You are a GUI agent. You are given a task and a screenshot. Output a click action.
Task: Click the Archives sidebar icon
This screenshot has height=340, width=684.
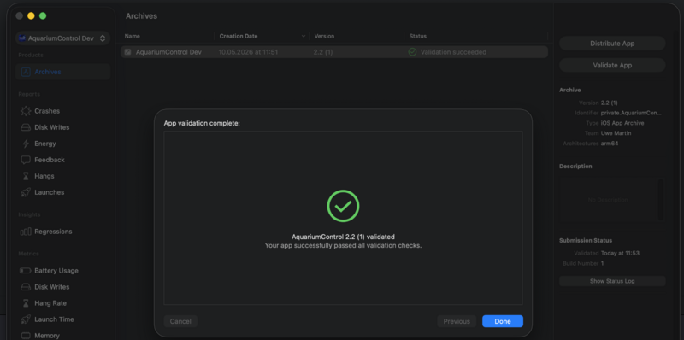point(26,72)
